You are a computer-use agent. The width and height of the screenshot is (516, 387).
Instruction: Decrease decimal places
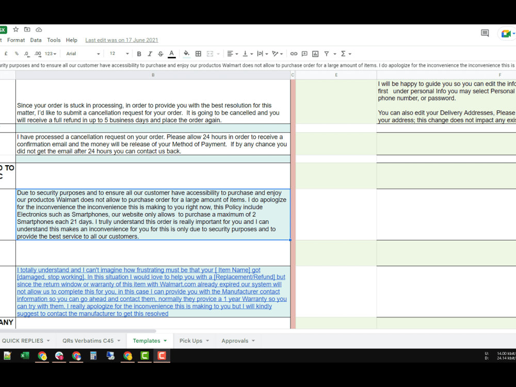click(x=27, y=54)
